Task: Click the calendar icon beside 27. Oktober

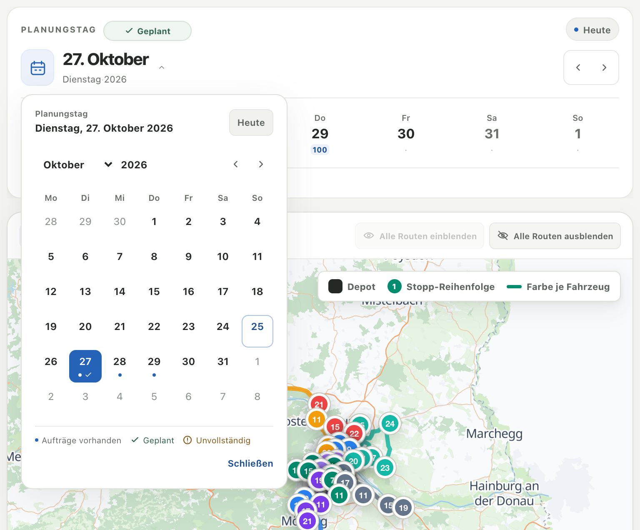Action: pos(37,67)
